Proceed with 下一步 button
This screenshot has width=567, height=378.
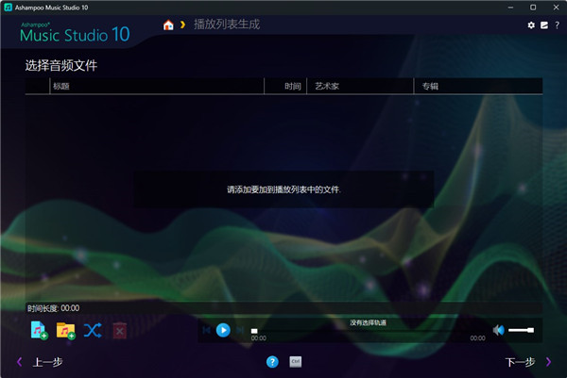click(526, 361)
